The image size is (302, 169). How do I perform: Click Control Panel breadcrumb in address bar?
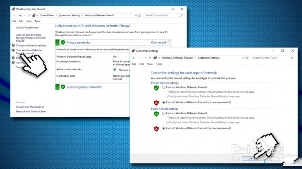[47, 15]
